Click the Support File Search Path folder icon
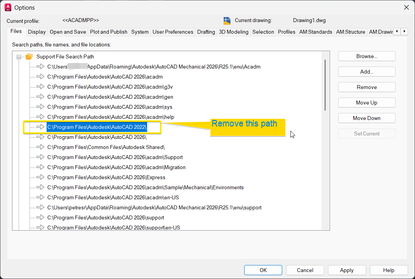 tap(29, 56)
